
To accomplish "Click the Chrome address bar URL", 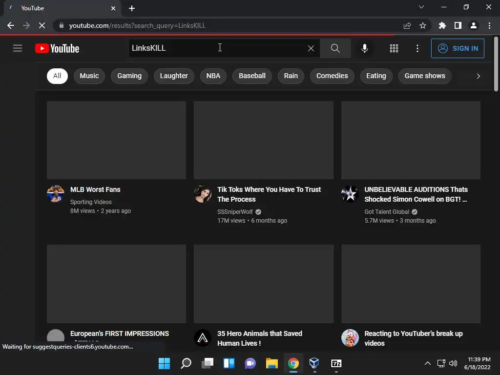I will coord(137,25).
